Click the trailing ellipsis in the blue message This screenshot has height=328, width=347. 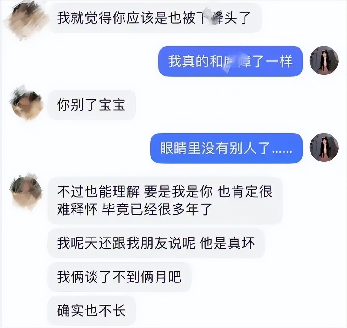coord(282,152)
